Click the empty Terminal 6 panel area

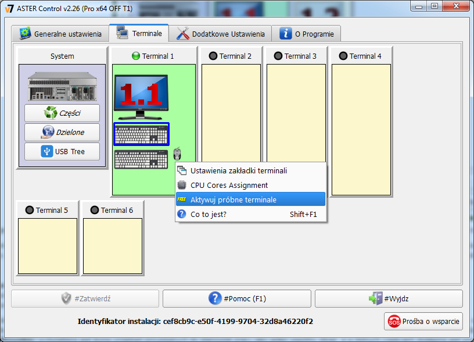pos(113,246)
